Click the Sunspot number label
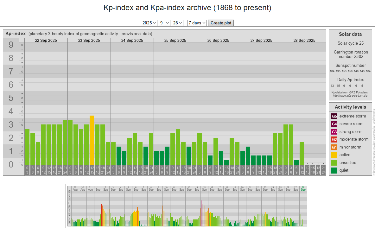Image resolution: width=375 pixels, height=228 pixels. click(350, 65)
